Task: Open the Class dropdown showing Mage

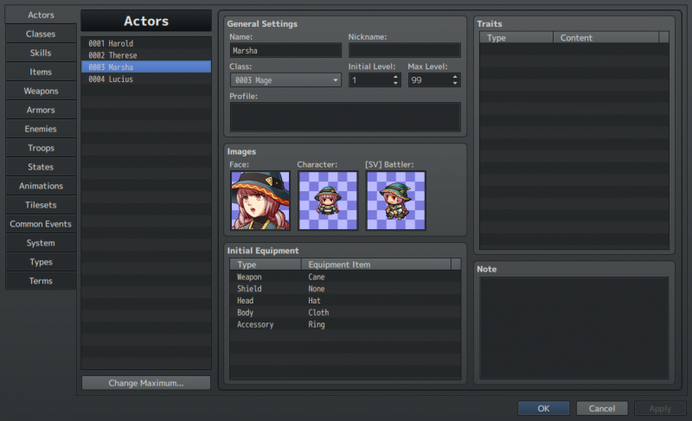Action: (x=285, y=80)
